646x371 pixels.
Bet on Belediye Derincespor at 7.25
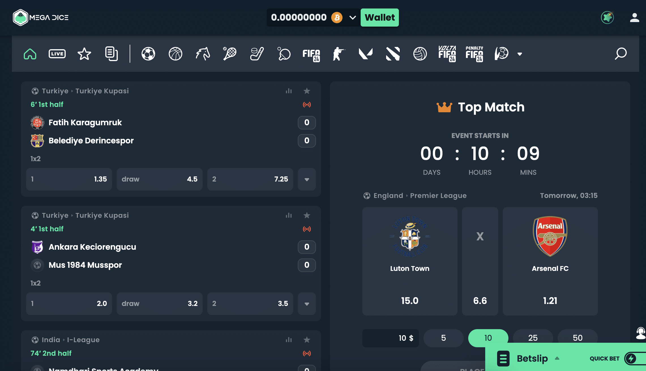click(250, 179)
